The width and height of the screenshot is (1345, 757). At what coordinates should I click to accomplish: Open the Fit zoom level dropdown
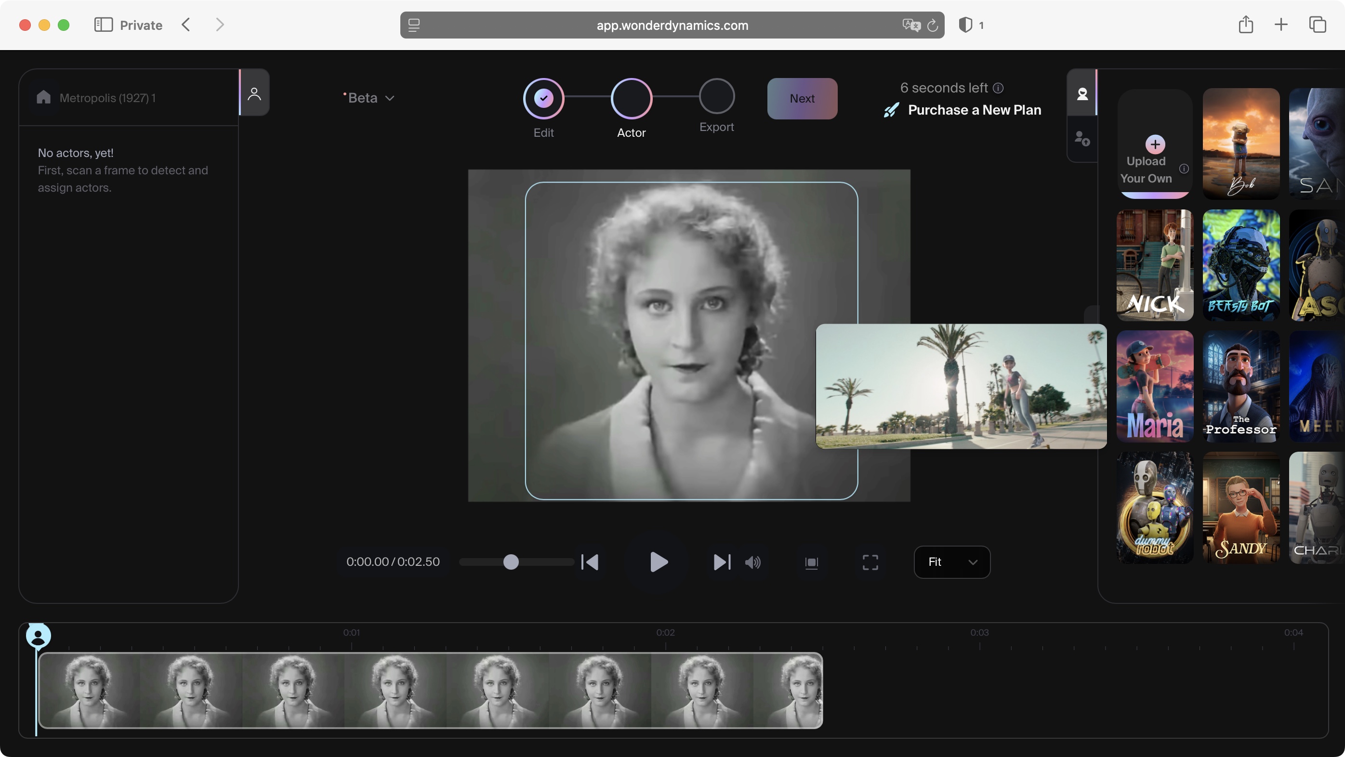click(x=952, y=562)
